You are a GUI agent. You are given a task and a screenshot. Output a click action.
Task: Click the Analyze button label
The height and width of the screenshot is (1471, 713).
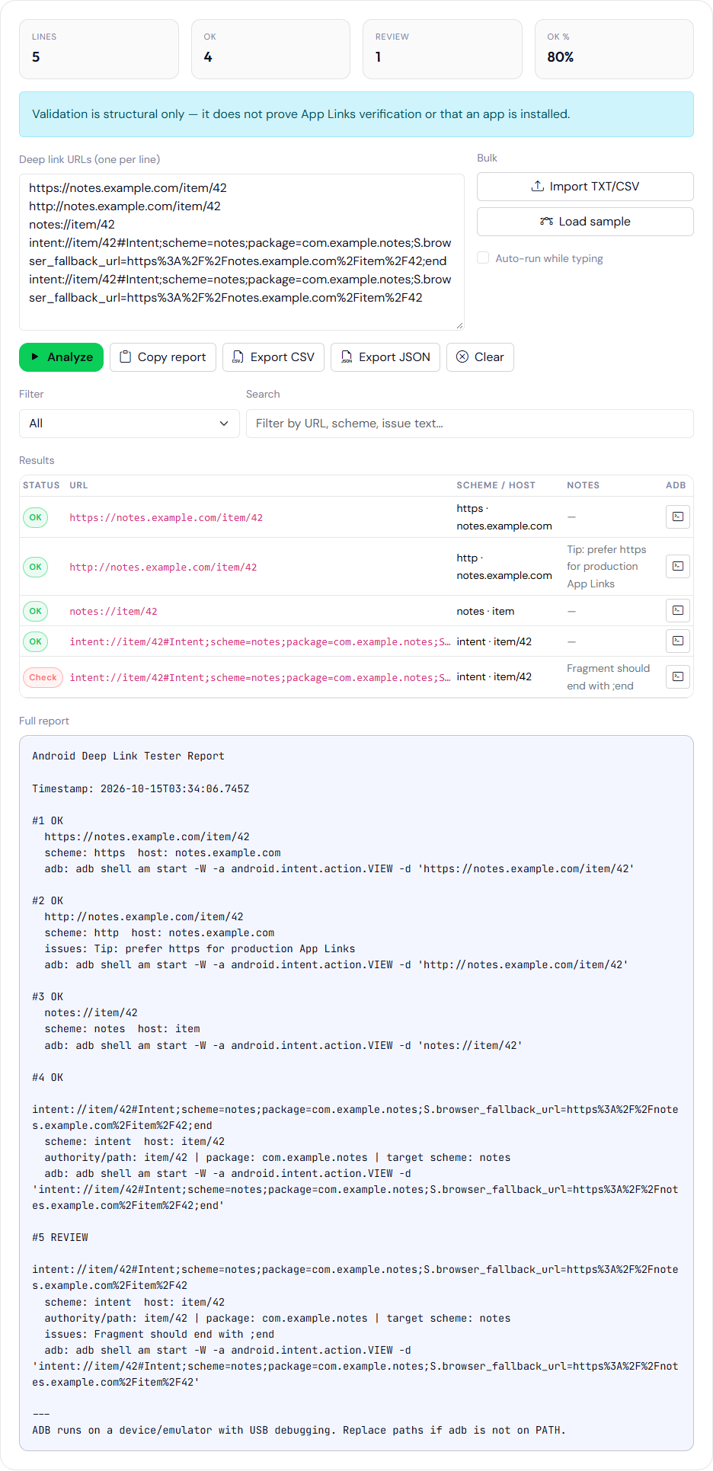click(70, 357)
